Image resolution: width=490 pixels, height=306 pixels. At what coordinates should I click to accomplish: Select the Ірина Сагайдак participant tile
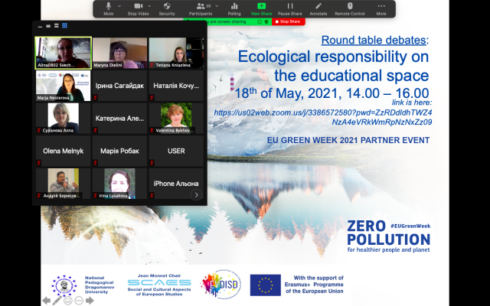(x=119, y=86)
